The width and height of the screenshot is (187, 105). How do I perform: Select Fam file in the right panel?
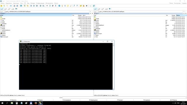[x=97, y=37]
